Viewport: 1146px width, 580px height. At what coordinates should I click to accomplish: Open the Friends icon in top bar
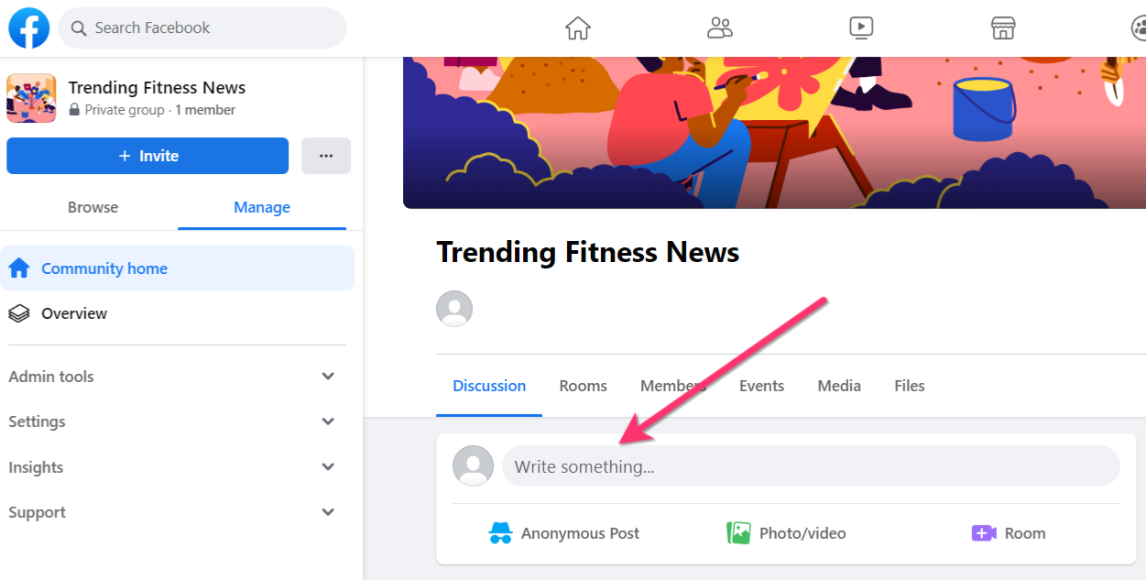[720, 27]
